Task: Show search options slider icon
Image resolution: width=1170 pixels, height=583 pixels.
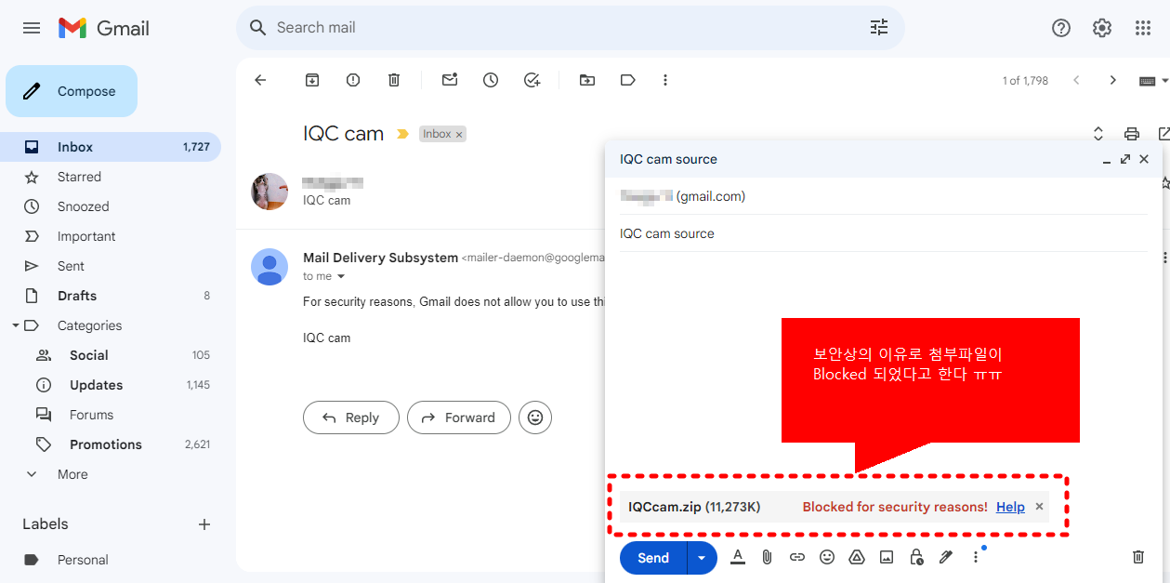Action: coord(879,28)
